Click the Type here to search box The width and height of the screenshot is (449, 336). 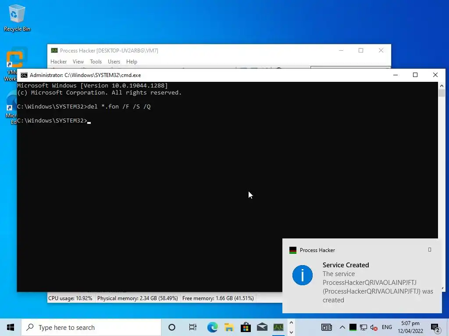91,327
